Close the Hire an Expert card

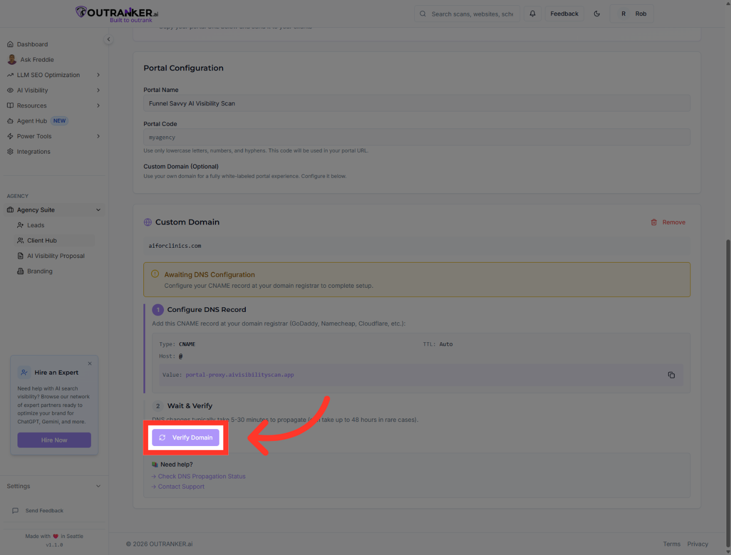click(90, 363)
